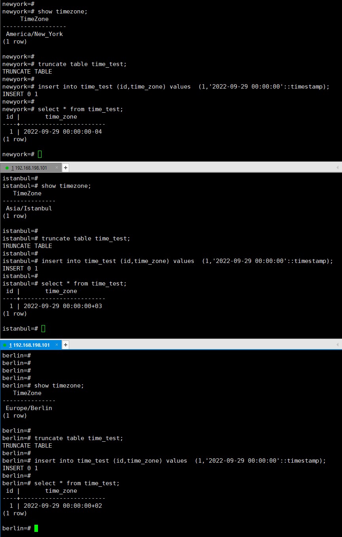Close the 192.168.198.101 tab above the istanbul terminal
Image resolution: width=342 pixels, height=537 pixels.
tap(57, 167)
